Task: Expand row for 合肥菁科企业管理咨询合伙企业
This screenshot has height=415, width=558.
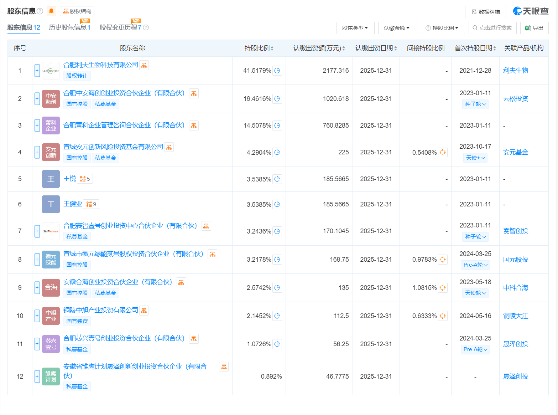Action: (37, 125)
